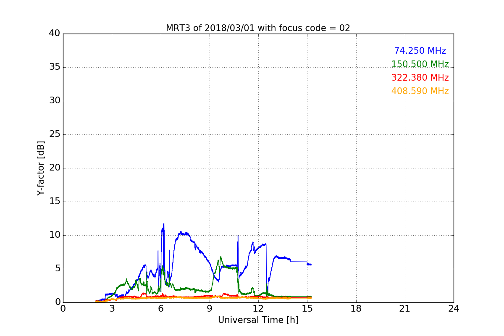This screenshot has height=336, width=504.
Task: Click the 'Universal Time [h]' axis label
Action: pyautogui.click(x=258, y=320)
